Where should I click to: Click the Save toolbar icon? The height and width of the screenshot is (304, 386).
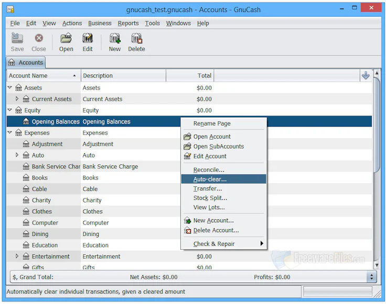(17, 38)
